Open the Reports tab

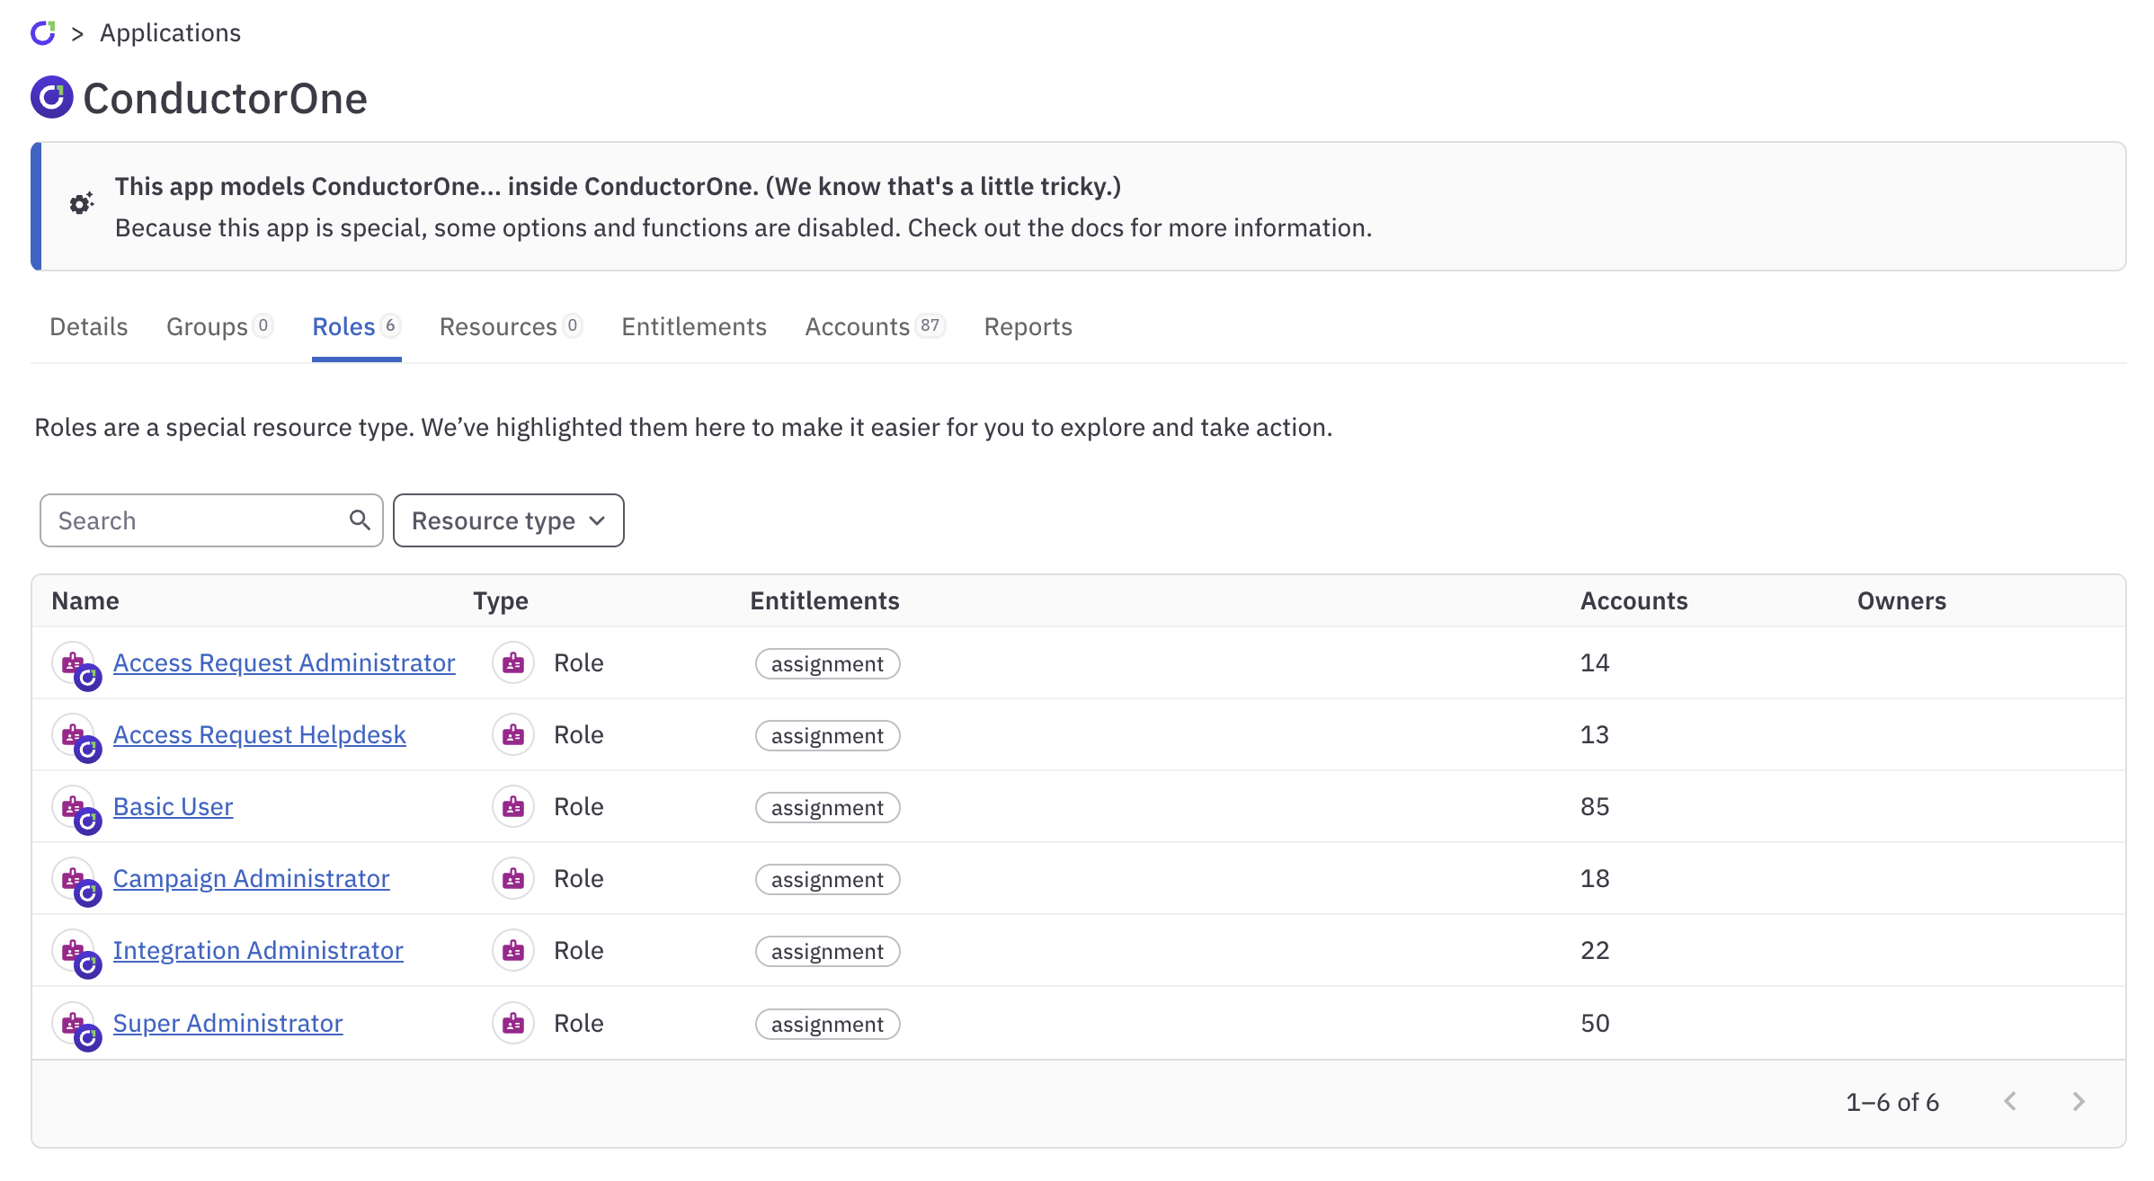[1028, 326]
